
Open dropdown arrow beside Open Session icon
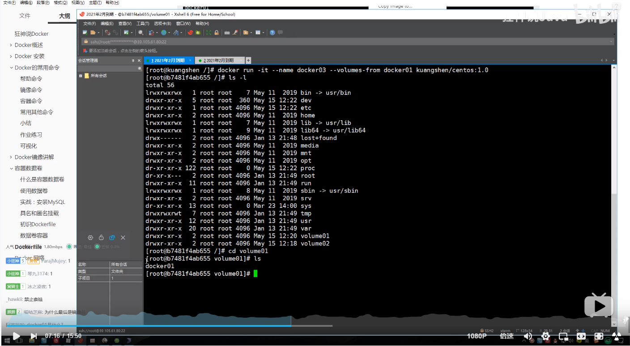click(98, 33)
